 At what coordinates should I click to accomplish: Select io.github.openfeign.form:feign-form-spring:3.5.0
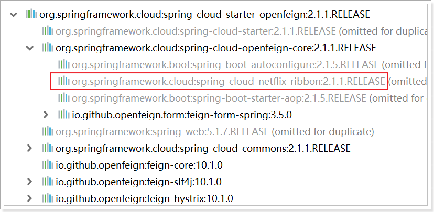(182, 115)
